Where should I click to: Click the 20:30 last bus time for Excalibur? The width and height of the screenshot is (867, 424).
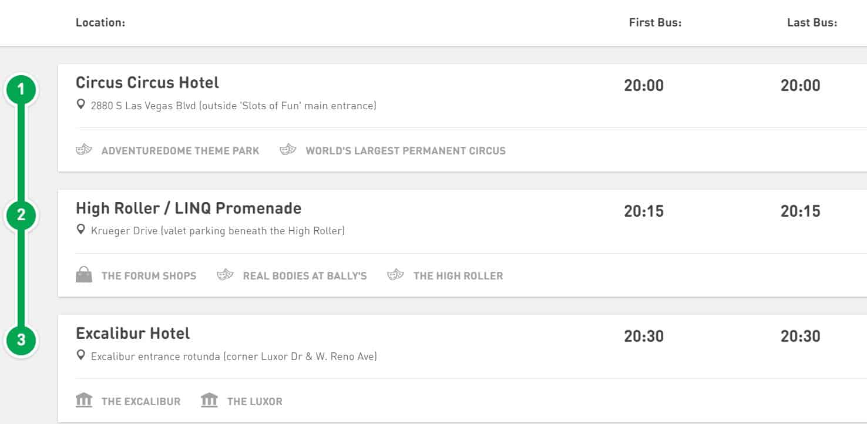click(801, 336)
